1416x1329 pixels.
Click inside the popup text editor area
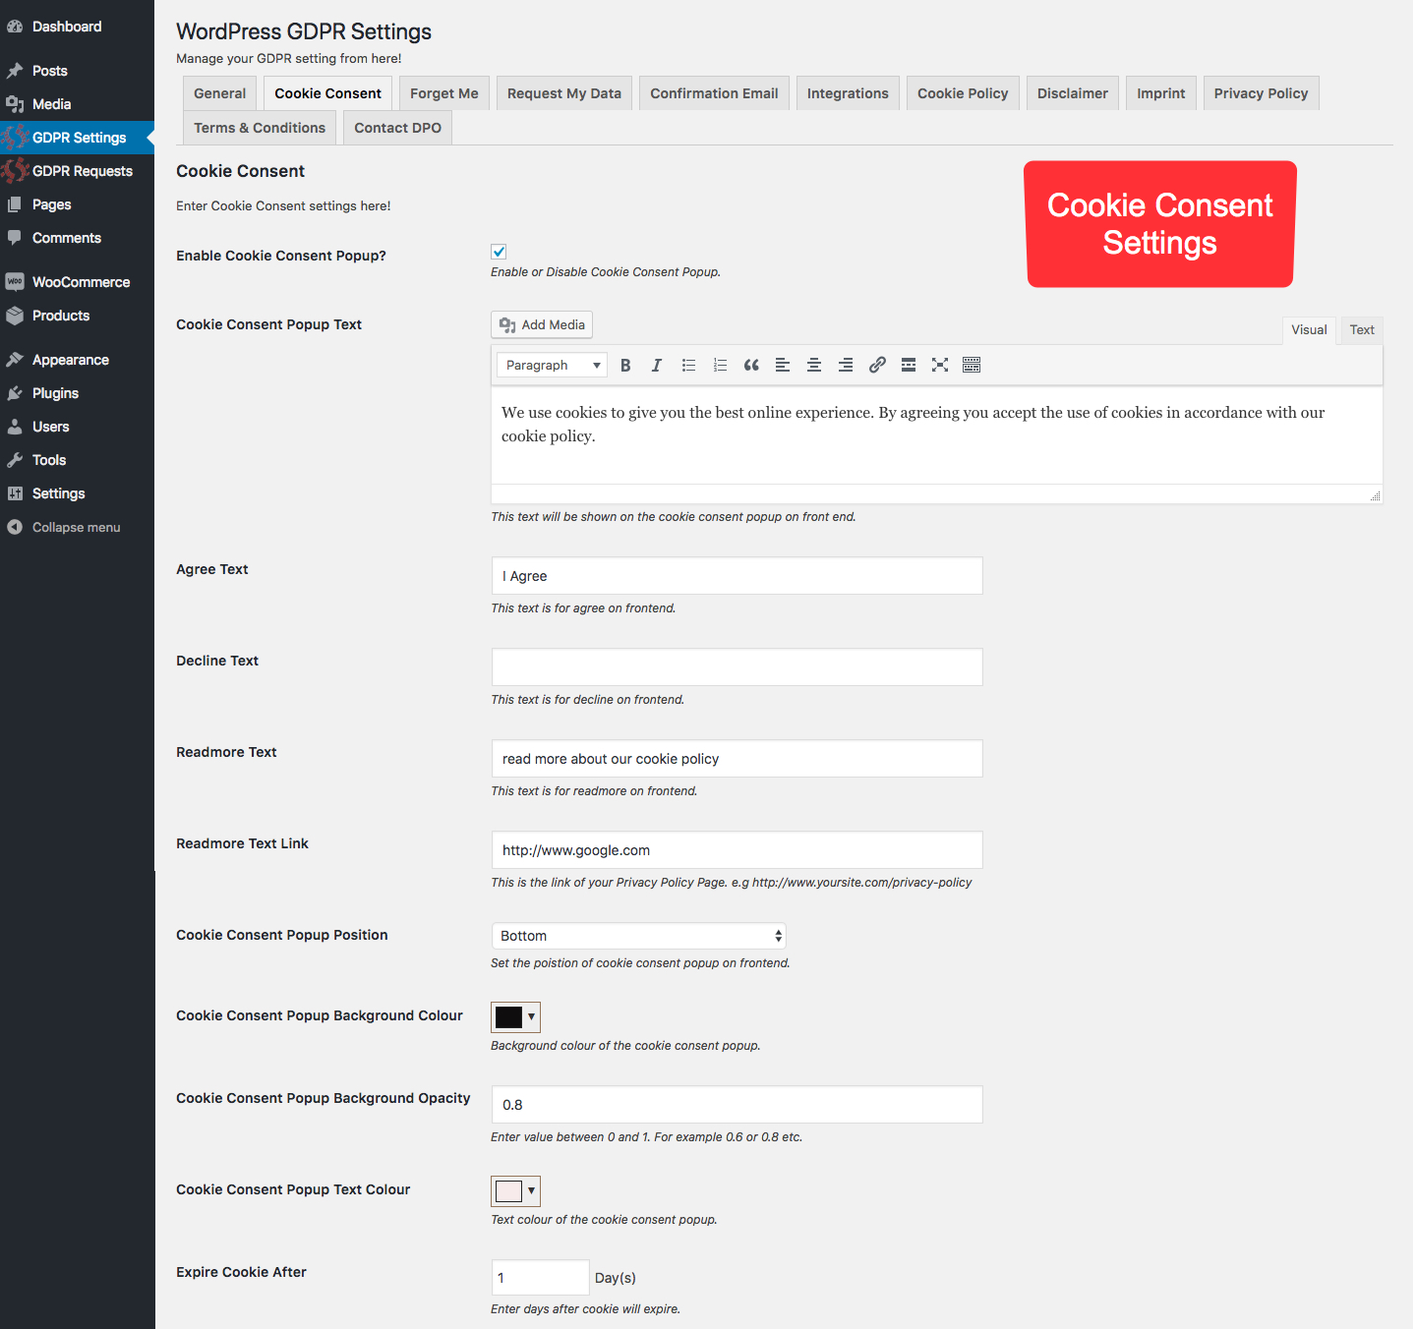pyautogui.click(x=936, y=435)
